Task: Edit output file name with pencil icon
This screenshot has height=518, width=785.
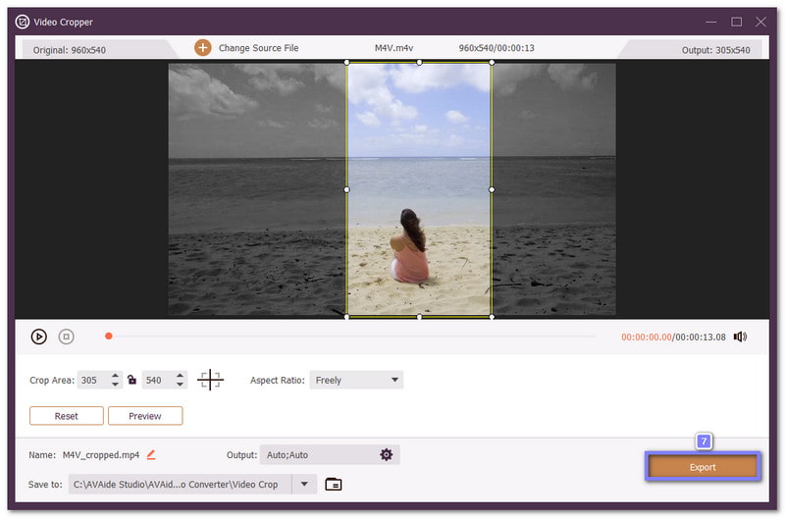Action: (151, 455)
